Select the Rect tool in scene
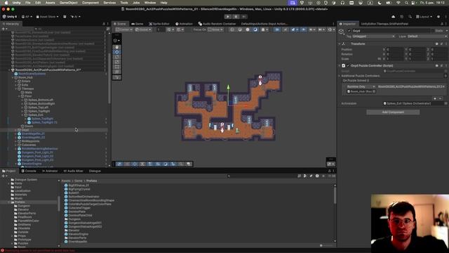The image size is (449, 253). 117,67
